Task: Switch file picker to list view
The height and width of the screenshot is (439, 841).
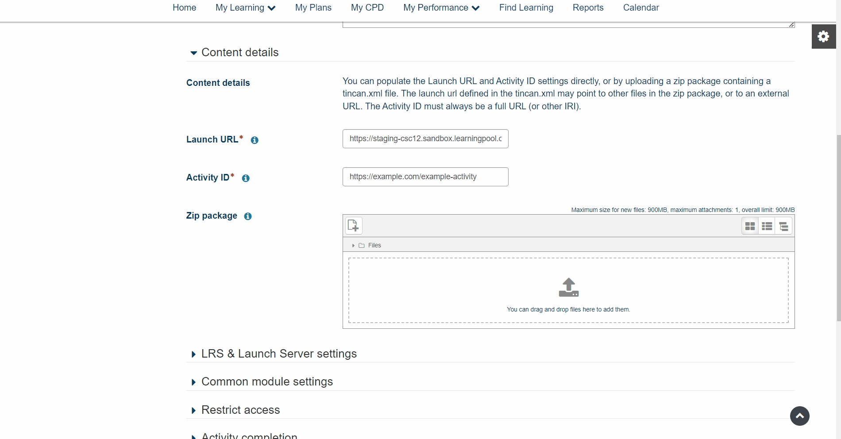Action: tap(767, 226)
